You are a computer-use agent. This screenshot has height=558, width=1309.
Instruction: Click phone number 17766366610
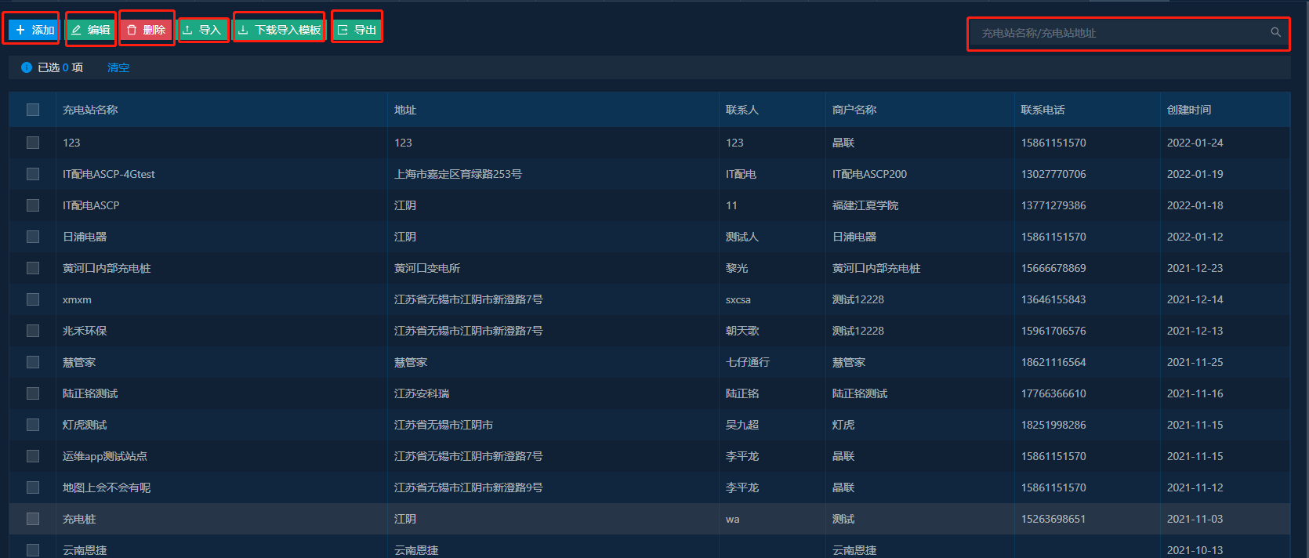pyautogui.click(x=1053, y=393)
